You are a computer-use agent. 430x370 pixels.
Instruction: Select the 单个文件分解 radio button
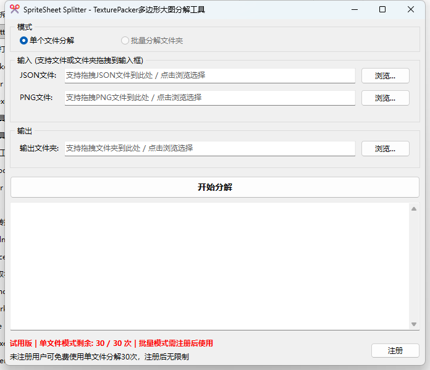coord(47,41)
